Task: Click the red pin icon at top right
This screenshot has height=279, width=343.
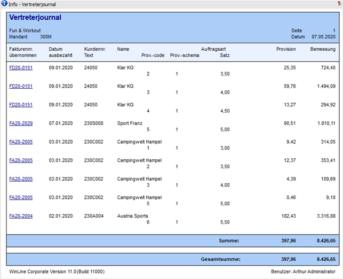Action: coord(339,4)
